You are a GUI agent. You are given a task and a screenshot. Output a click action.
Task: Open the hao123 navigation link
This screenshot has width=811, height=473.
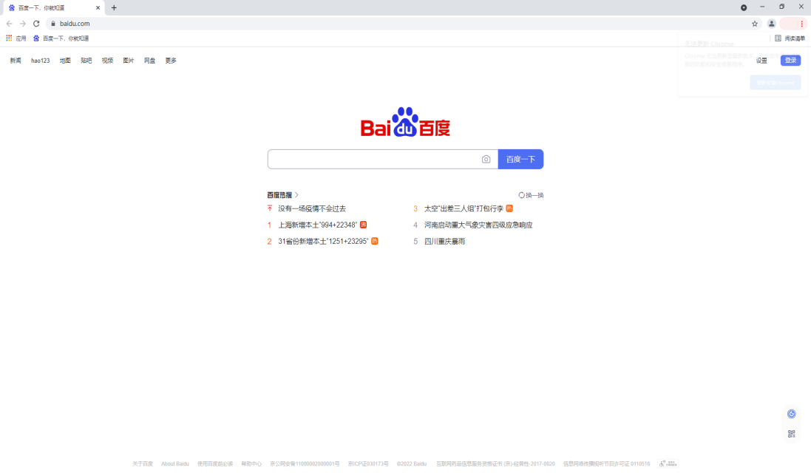pos(41,61)
